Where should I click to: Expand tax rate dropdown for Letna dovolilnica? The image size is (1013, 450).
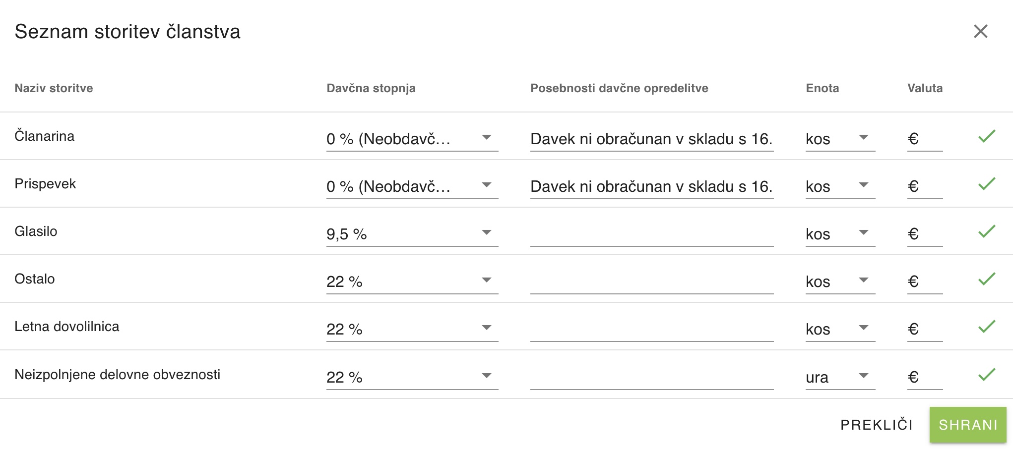tap(412, 329)
